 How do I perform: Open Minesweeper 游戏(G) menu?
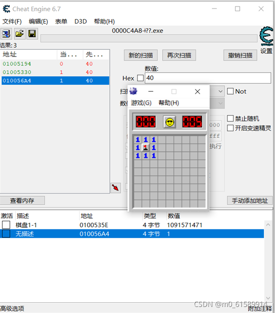coord(141,103)
